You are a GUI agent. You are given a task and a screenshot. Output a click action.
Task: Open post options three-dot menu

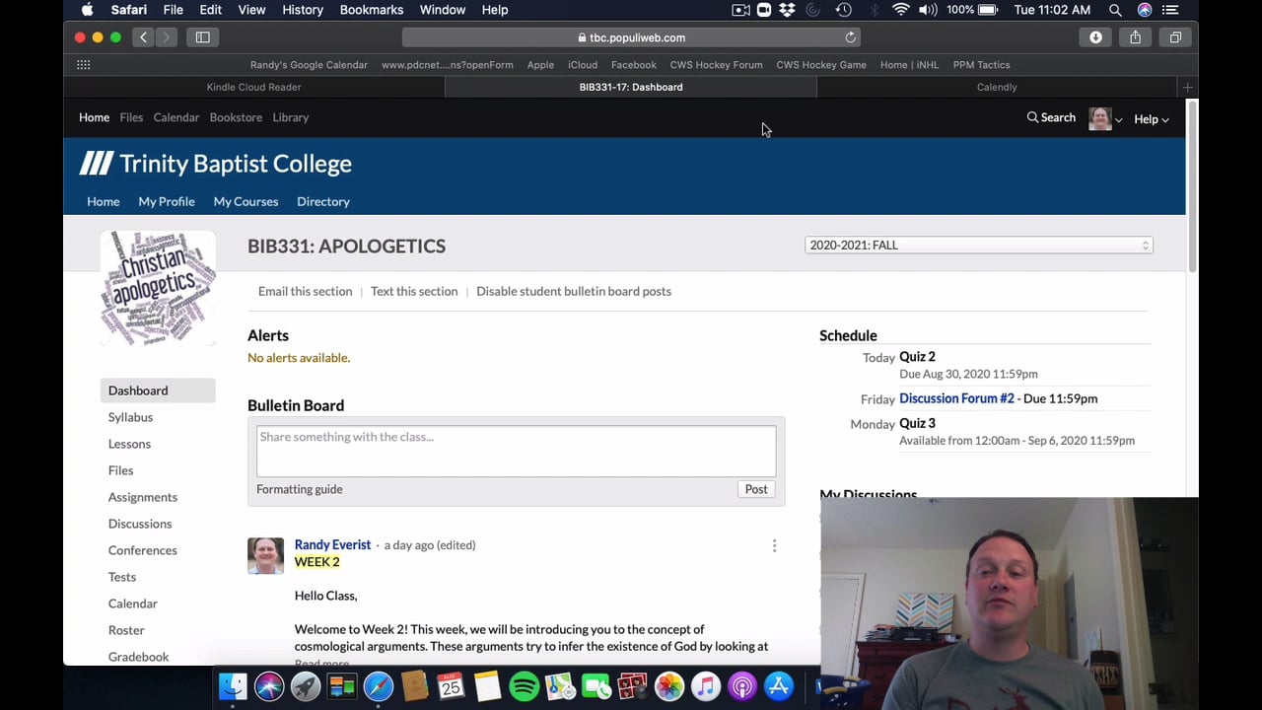pyautogui.click(x=774, y=545)
